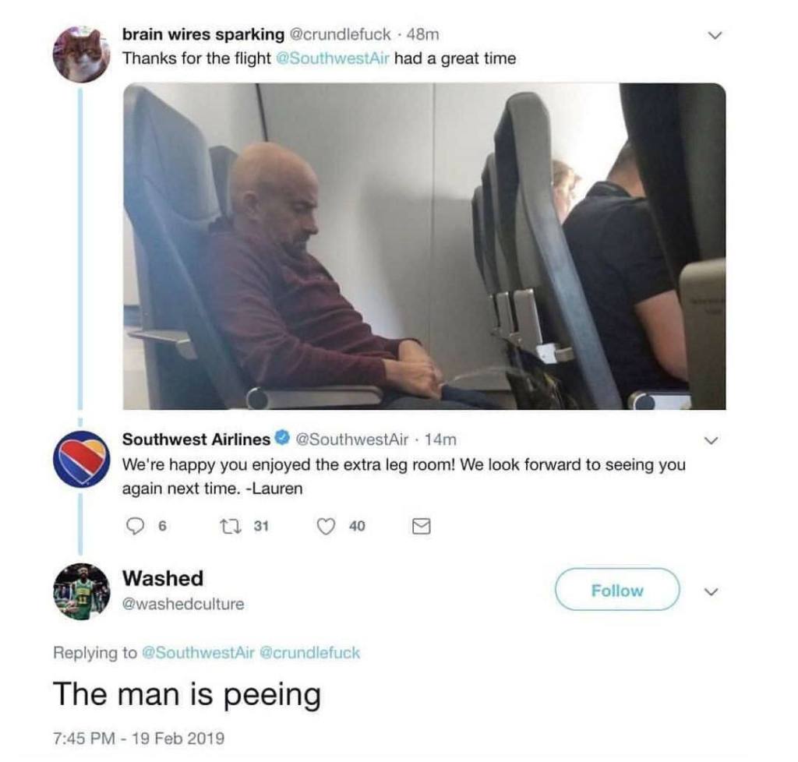Image resolution: width=798 pixels, height=762 pixels.
Task: Like the Southwest Airlines tweet via the heart icon
Action: (327, 526)
